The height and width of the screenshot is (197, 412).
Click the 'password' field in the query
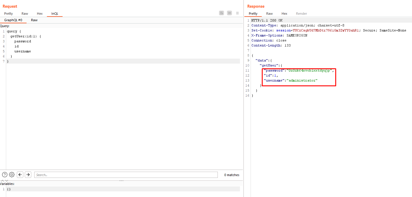[x=23, y=41]
